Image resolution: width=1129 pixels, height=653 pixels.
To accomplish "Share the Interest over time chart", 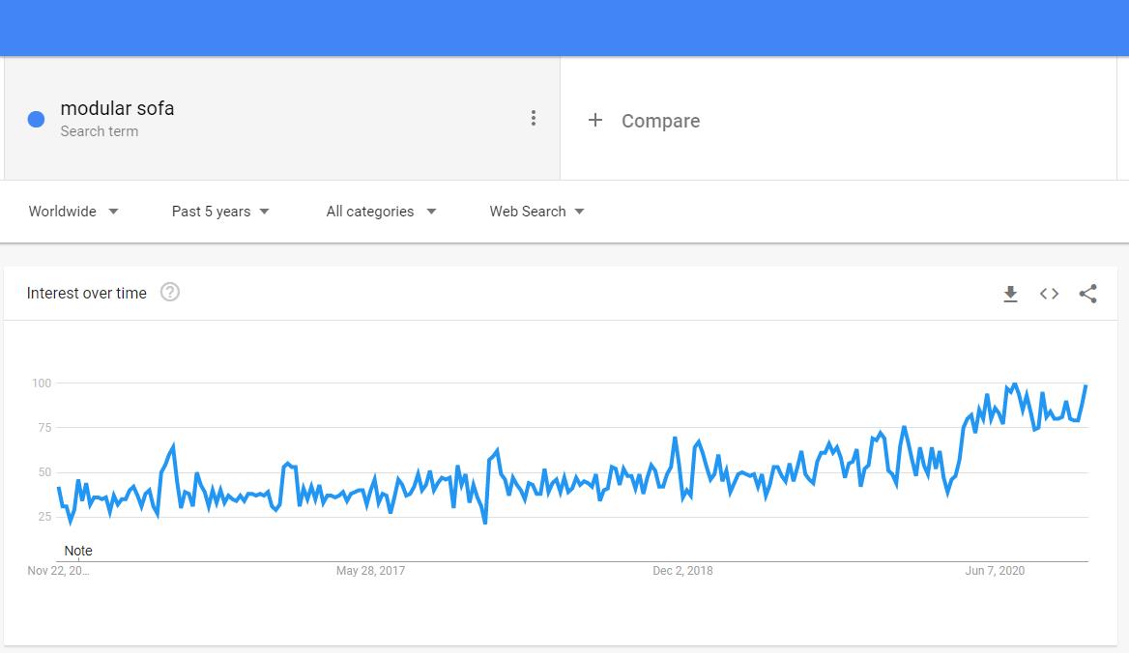I will point(1088,294).
